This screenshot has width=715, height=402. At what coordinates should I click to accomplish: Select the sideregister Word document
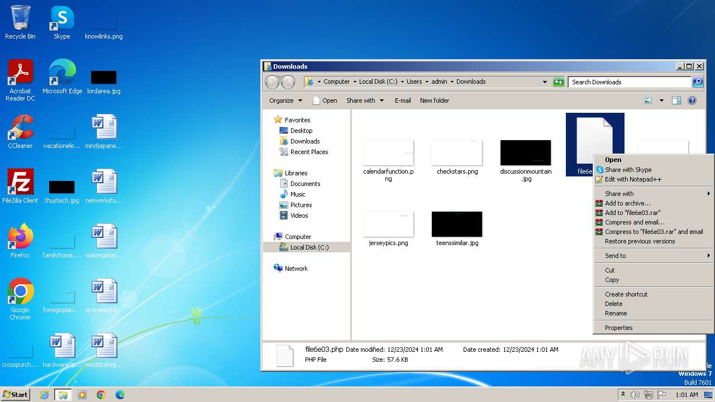tap(103, 241)
